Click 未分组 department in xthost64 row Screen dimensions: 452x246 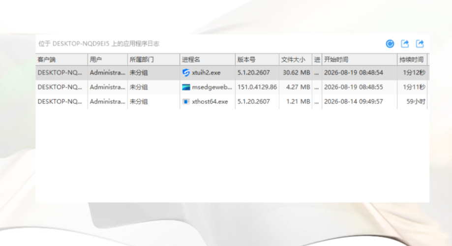click(139, 101)
